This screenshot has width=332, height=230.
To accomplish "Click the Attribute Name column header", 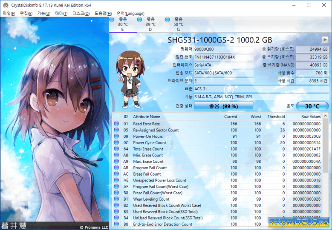I will coord(173,116).
